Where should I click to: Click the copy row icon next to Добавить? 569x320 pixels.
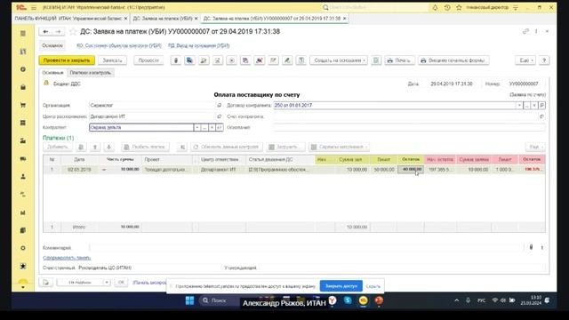click(x=81, y=147)
